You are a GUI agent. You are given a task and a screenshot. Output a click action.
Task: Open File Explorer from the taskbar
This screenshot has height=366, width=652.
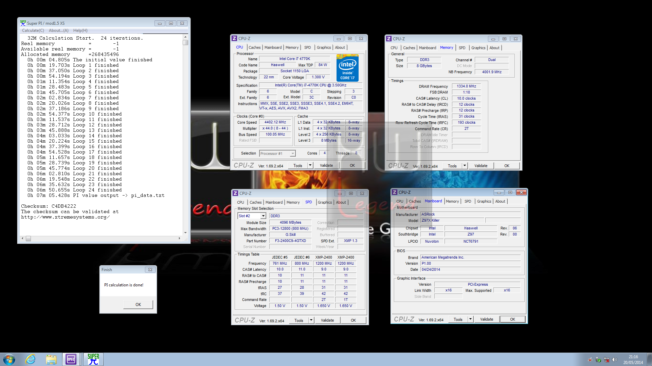[51, 359]
